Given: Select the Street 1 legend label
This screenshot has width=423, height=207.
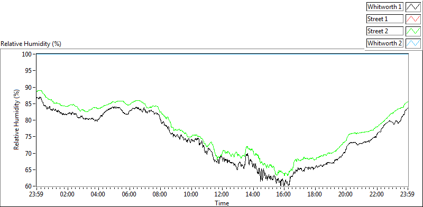Looking at the screenshot, I should pyautogui.click(x=384, y=19).
